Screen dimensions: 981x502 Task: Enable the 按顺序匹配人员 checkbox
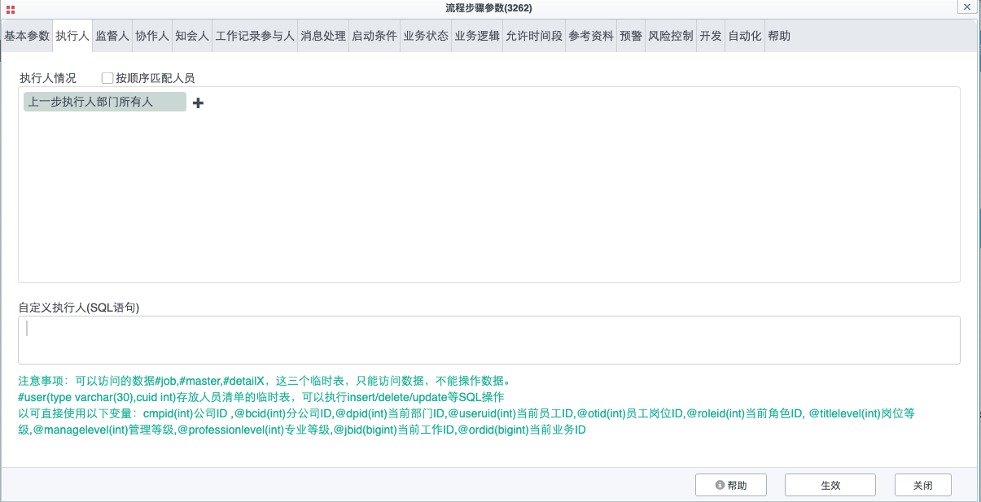pos(107,78)
